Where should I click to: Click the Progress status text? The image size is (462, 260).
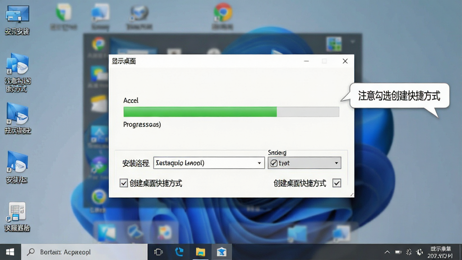click(x=142, y=125)
